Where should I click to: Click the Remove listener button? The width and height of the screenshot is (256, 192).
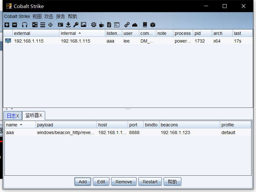(124, 182)
